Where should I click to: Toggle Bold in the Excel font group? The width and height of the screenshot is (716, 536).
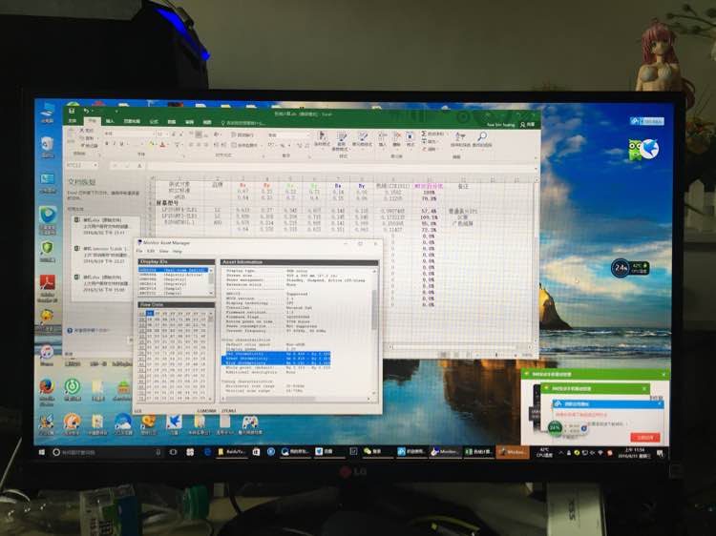107,144
